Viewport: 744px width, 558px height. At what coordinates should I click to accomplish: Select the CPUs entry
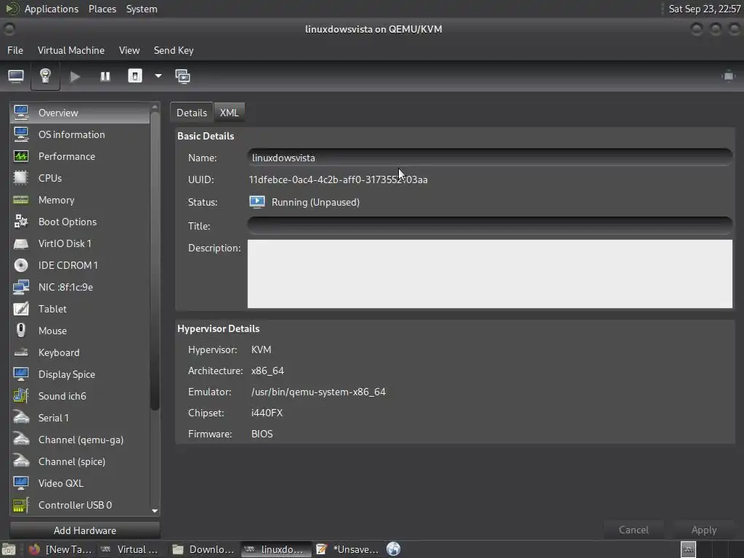tap(80, 179)
